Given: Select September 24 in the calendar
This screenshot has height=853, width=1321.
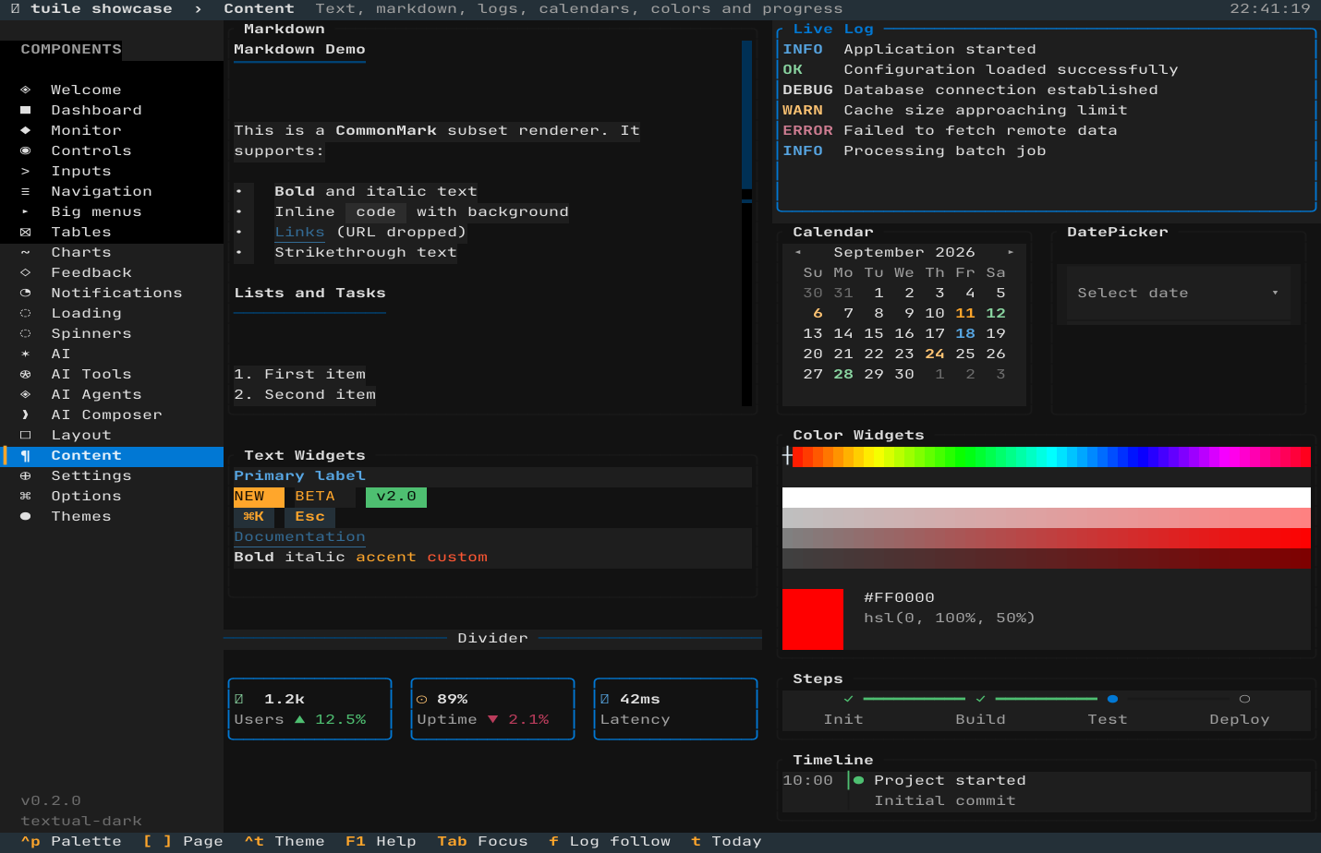Looking at the screenshot, I should (x=935, y=354).
